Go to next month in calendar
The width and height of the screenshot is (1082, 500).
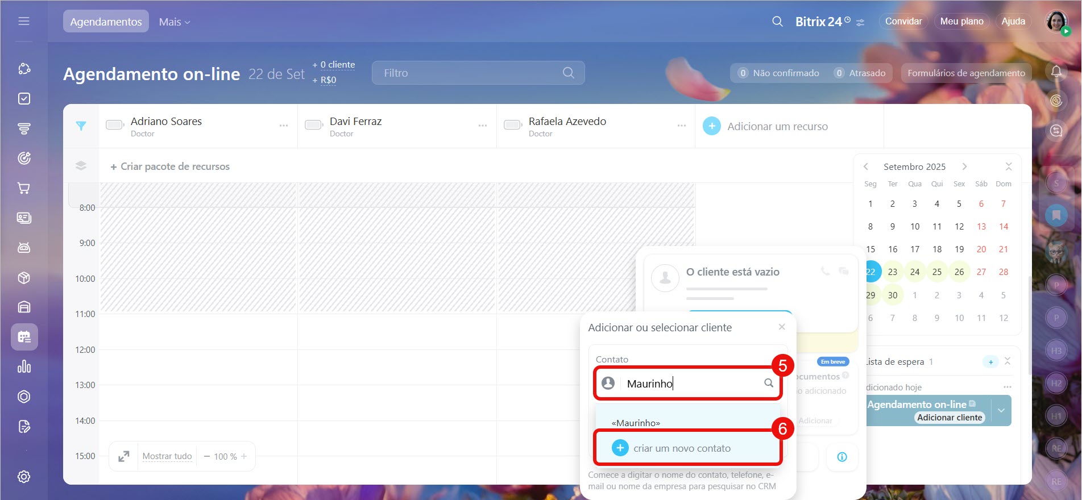coord(964,166)
